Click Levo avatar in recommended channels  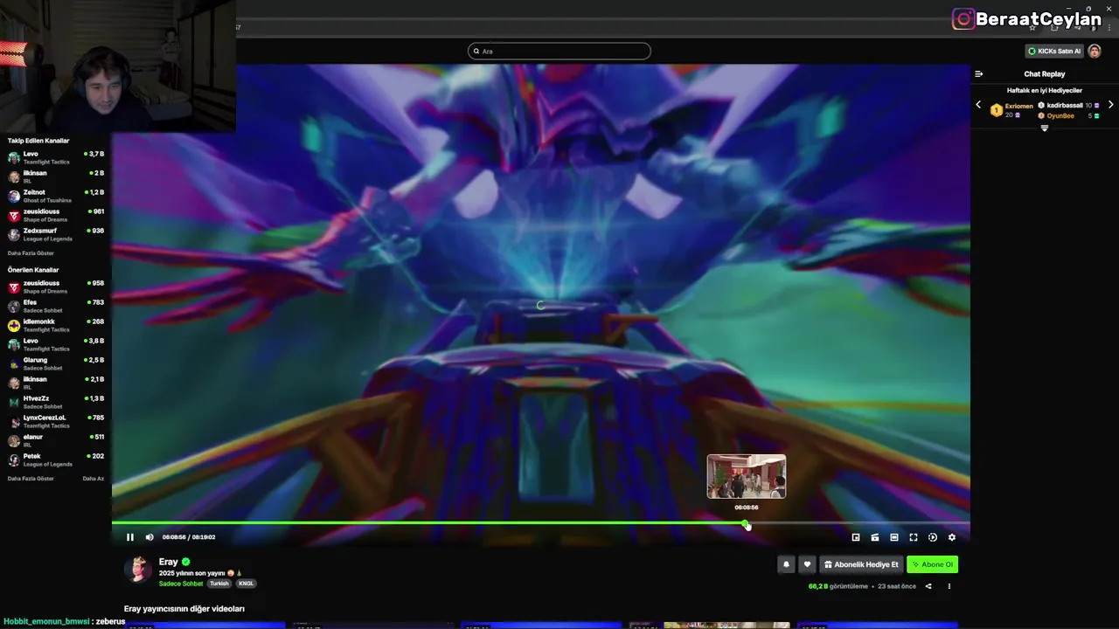14,345
